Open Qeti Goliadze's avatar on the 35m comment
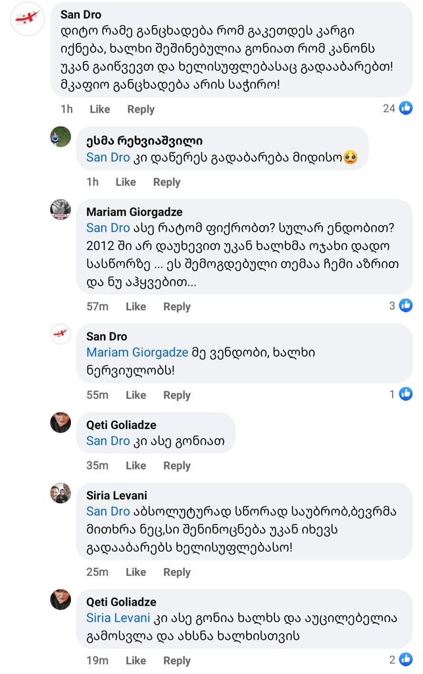 click(61, 422)
